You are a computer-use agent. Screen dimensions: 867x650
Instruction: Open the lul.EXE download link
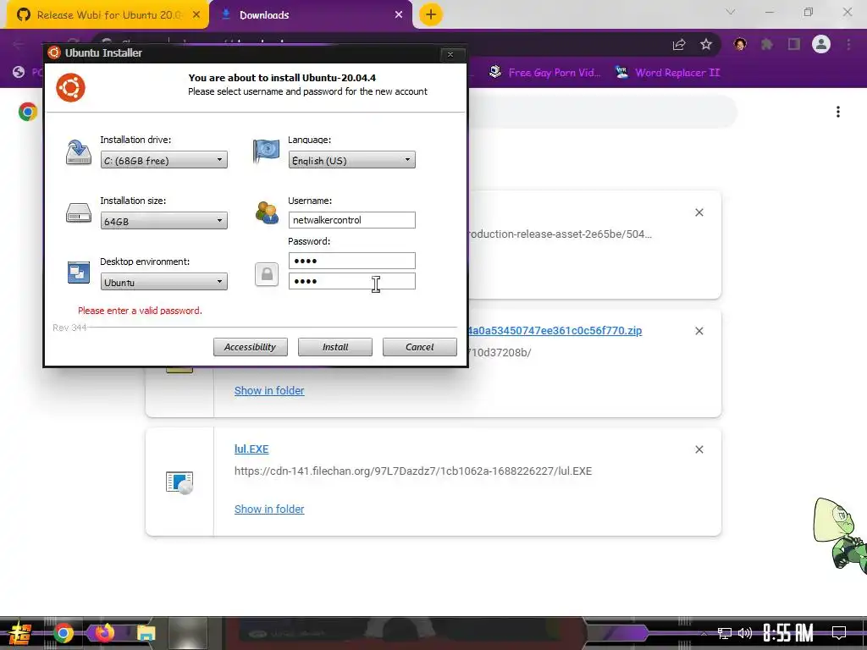(251, 449)
